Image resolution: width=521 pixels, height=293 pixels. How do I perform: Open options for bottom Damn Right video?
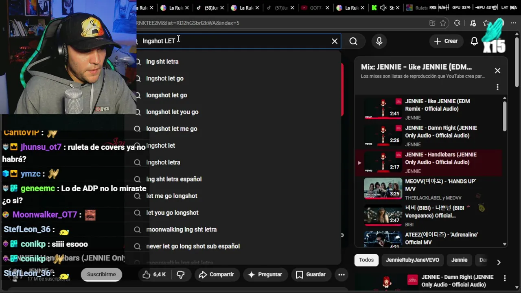[x=505, y=279]
